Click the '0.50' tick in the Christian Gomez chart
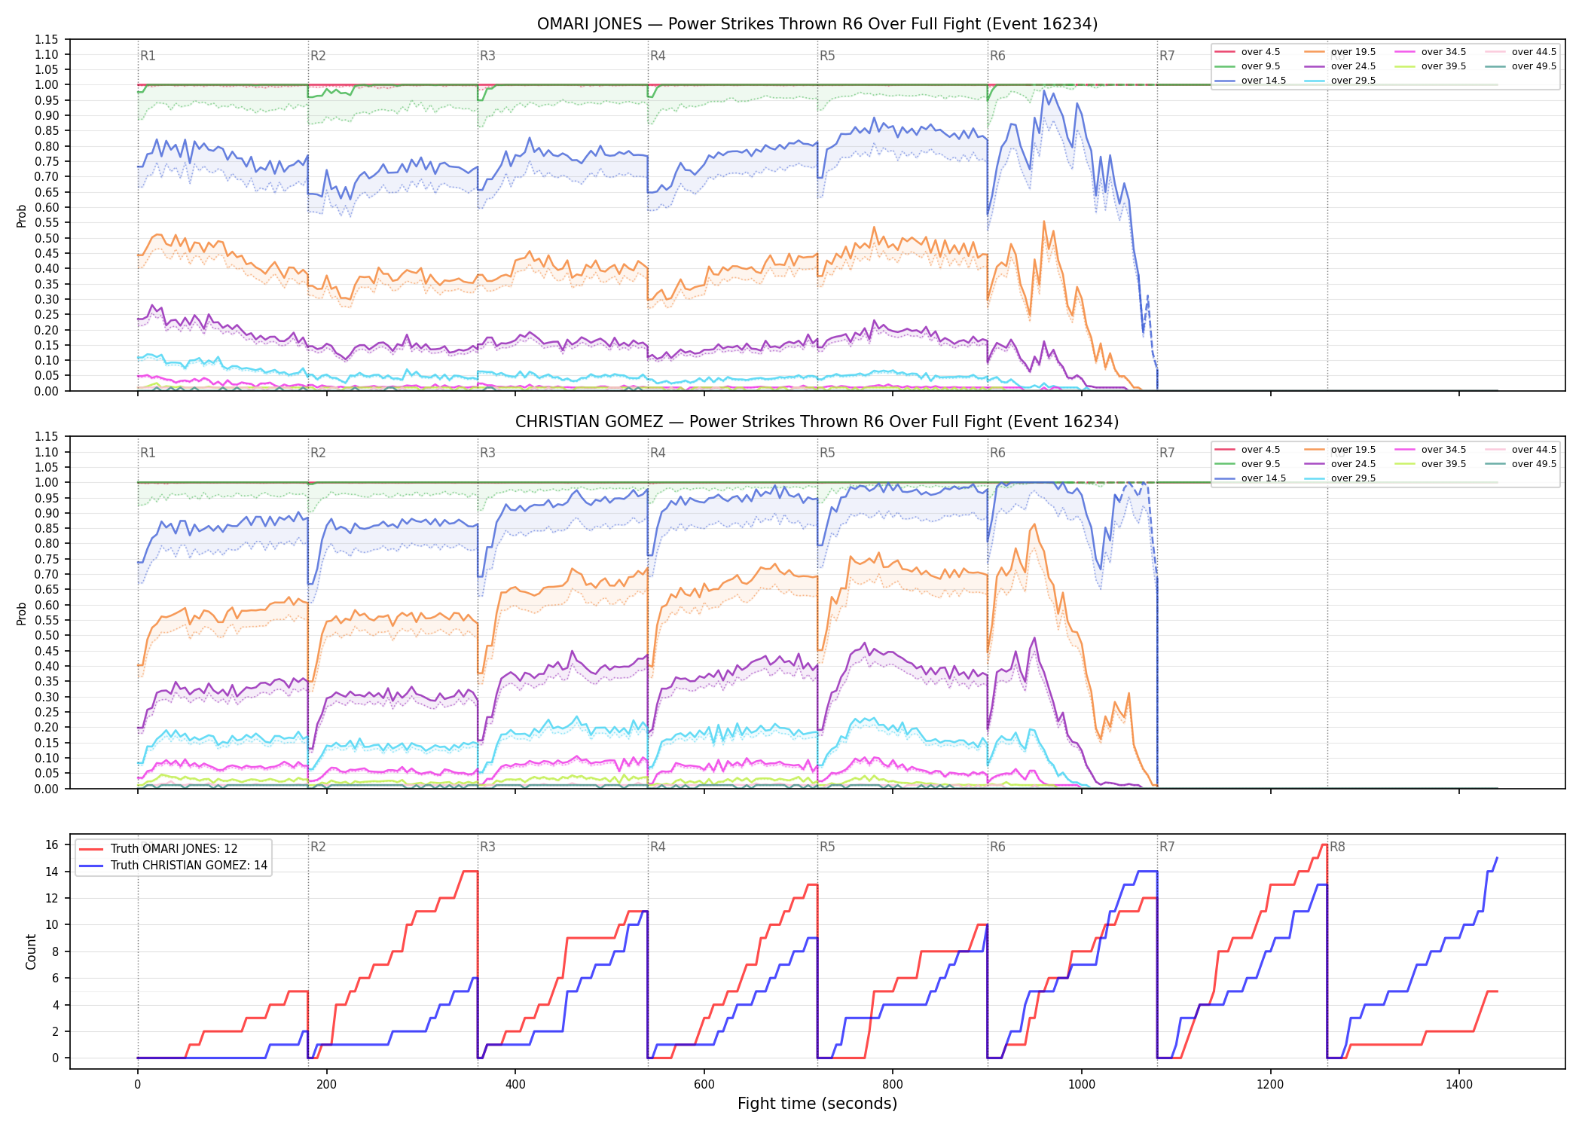1582x1130 pixels. point(46,635)
